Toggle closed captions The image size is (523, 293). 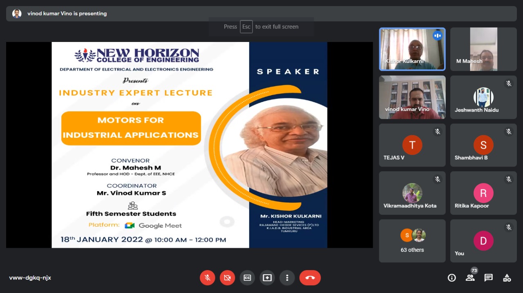pos(247,278)
